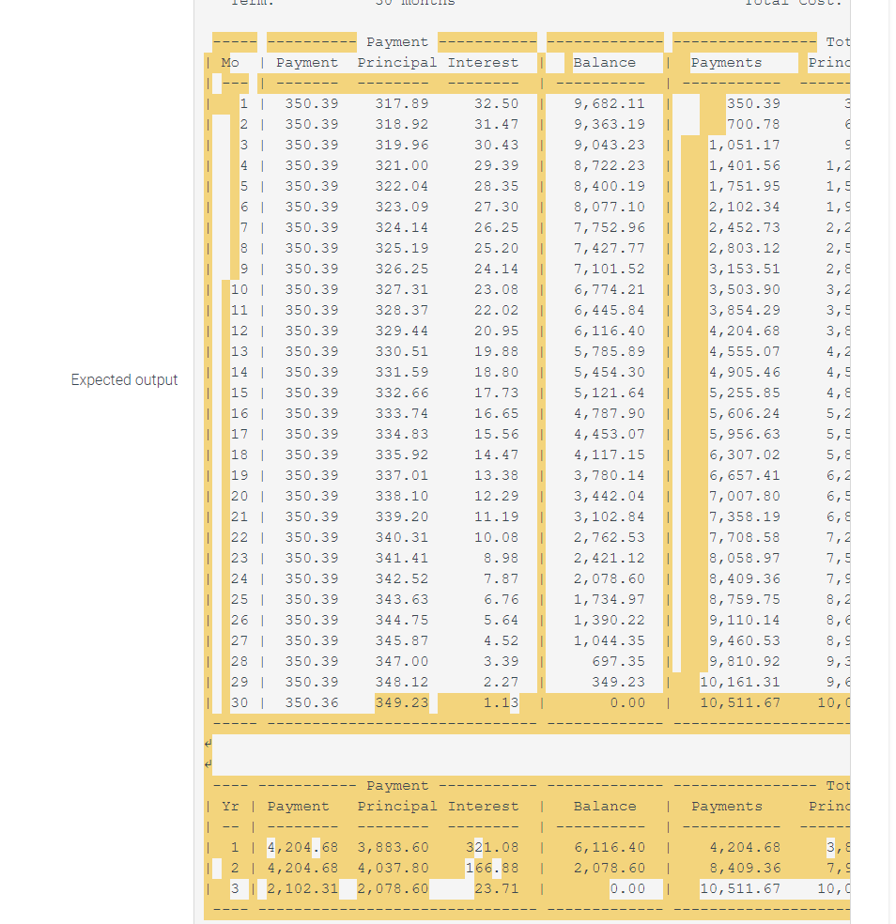Screen dimensions: 896x924
Task: Click total payments 9,810.92
Action: pyautogui.click(x=745, y=661)
